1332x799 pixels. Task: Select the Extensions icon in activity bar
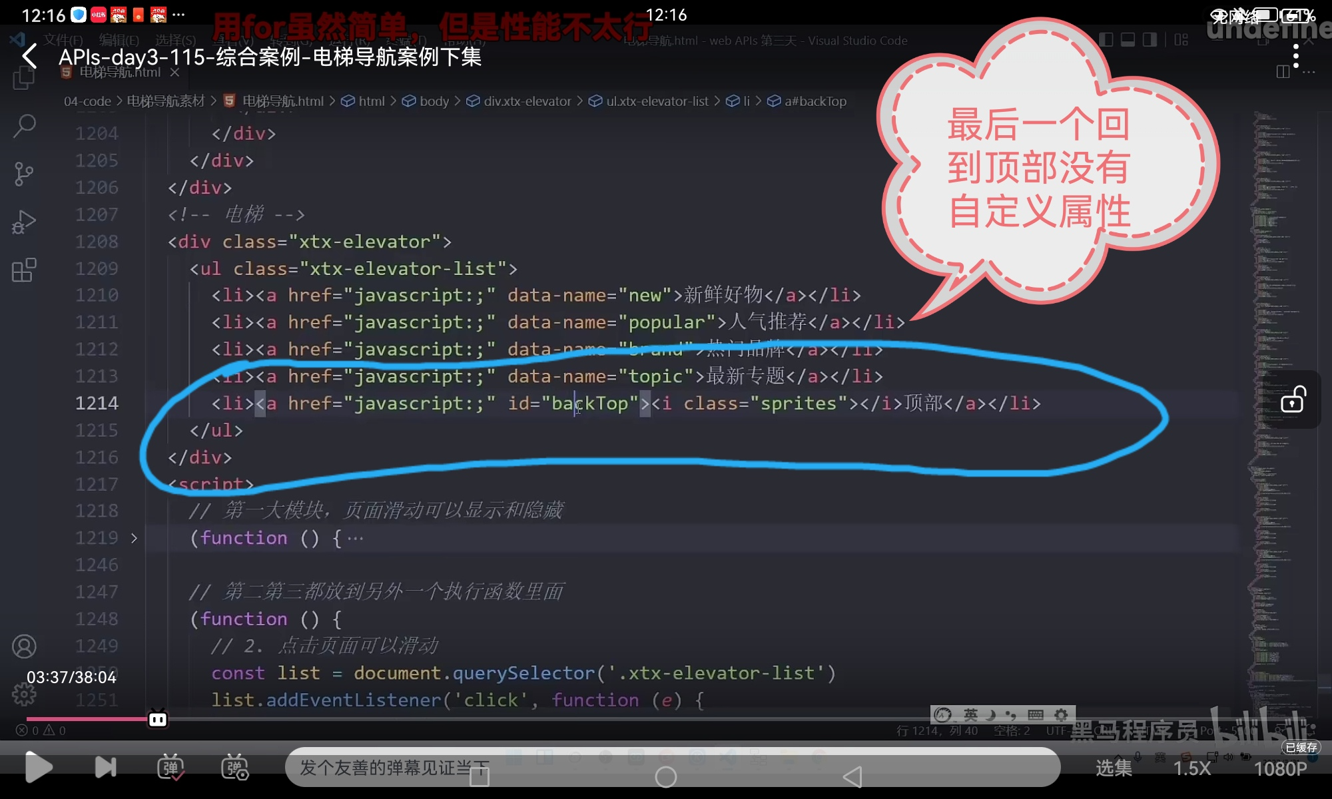(24, 270)
